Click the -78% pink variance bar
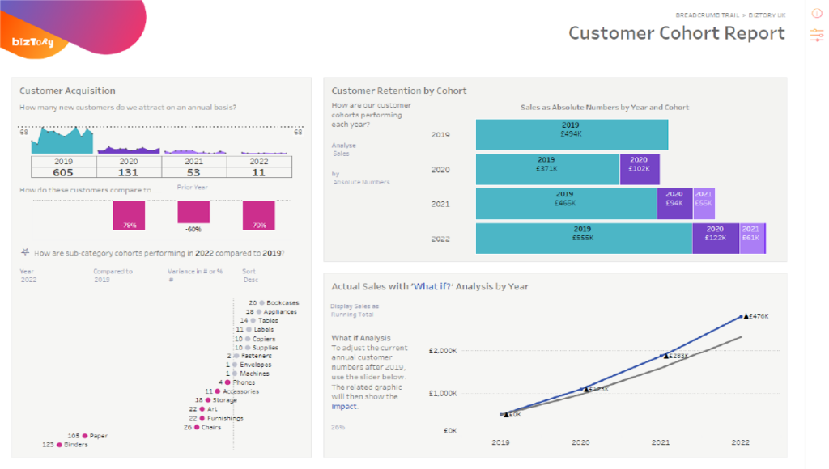This screenshot has height=469, width=829. point(129,215)
